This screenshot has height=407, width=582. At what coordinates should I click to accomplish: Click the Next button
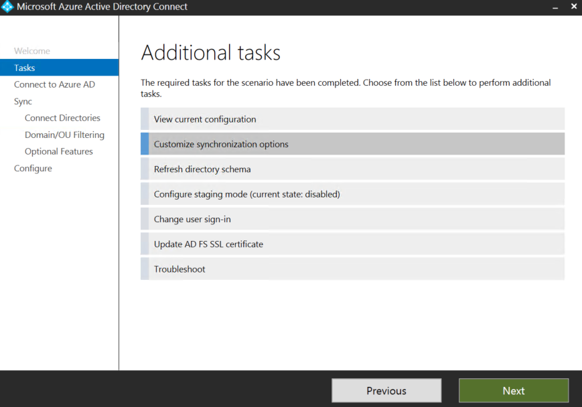(x=513, y=391)
